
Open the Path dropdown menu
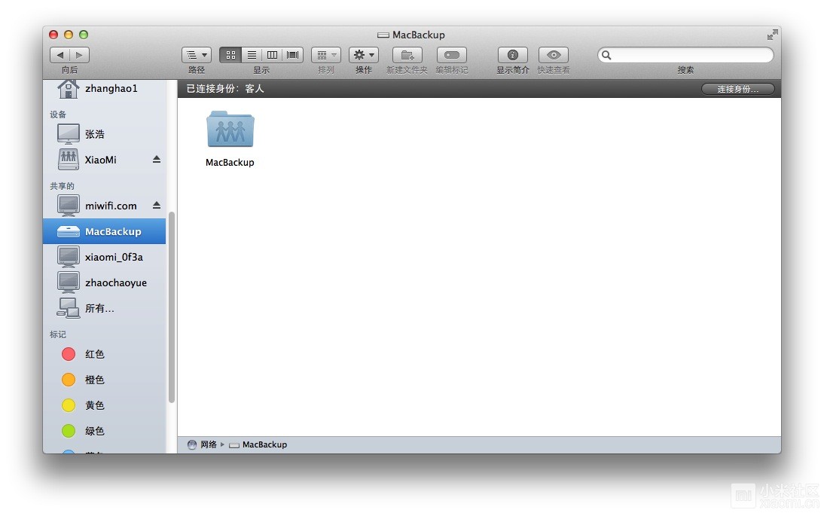point(197,55)
